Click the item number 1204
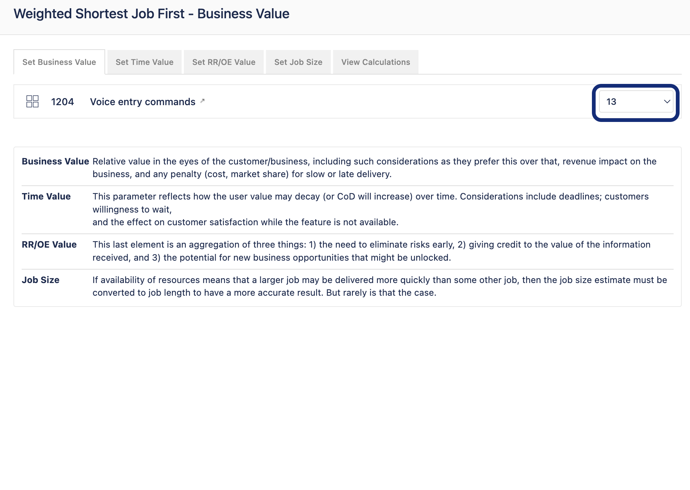The width and height of the screenshot is (690, 490). click(x=62, y=102)
